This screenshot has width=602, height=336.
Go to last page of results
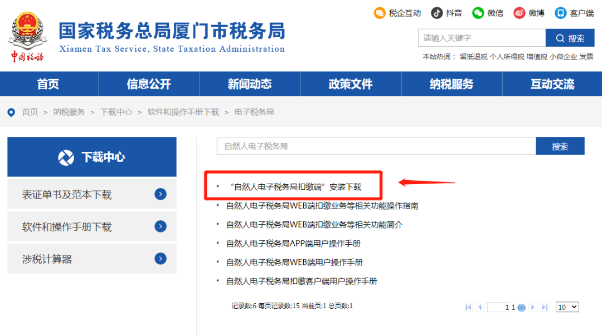(545, 307)
